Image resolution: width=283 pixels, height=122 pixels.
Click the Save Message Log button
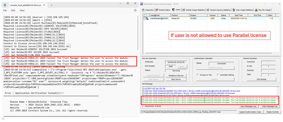point(249,106)
